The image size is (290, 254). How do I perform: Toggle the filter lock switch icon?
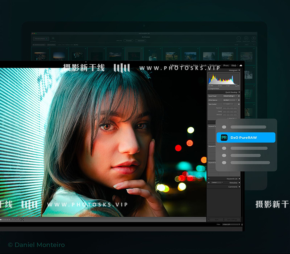coord(242,225)
